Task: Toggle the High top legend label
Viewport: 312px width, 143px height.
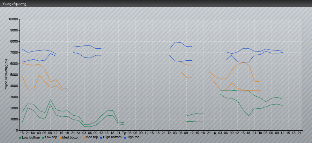Action: (133, 137)
